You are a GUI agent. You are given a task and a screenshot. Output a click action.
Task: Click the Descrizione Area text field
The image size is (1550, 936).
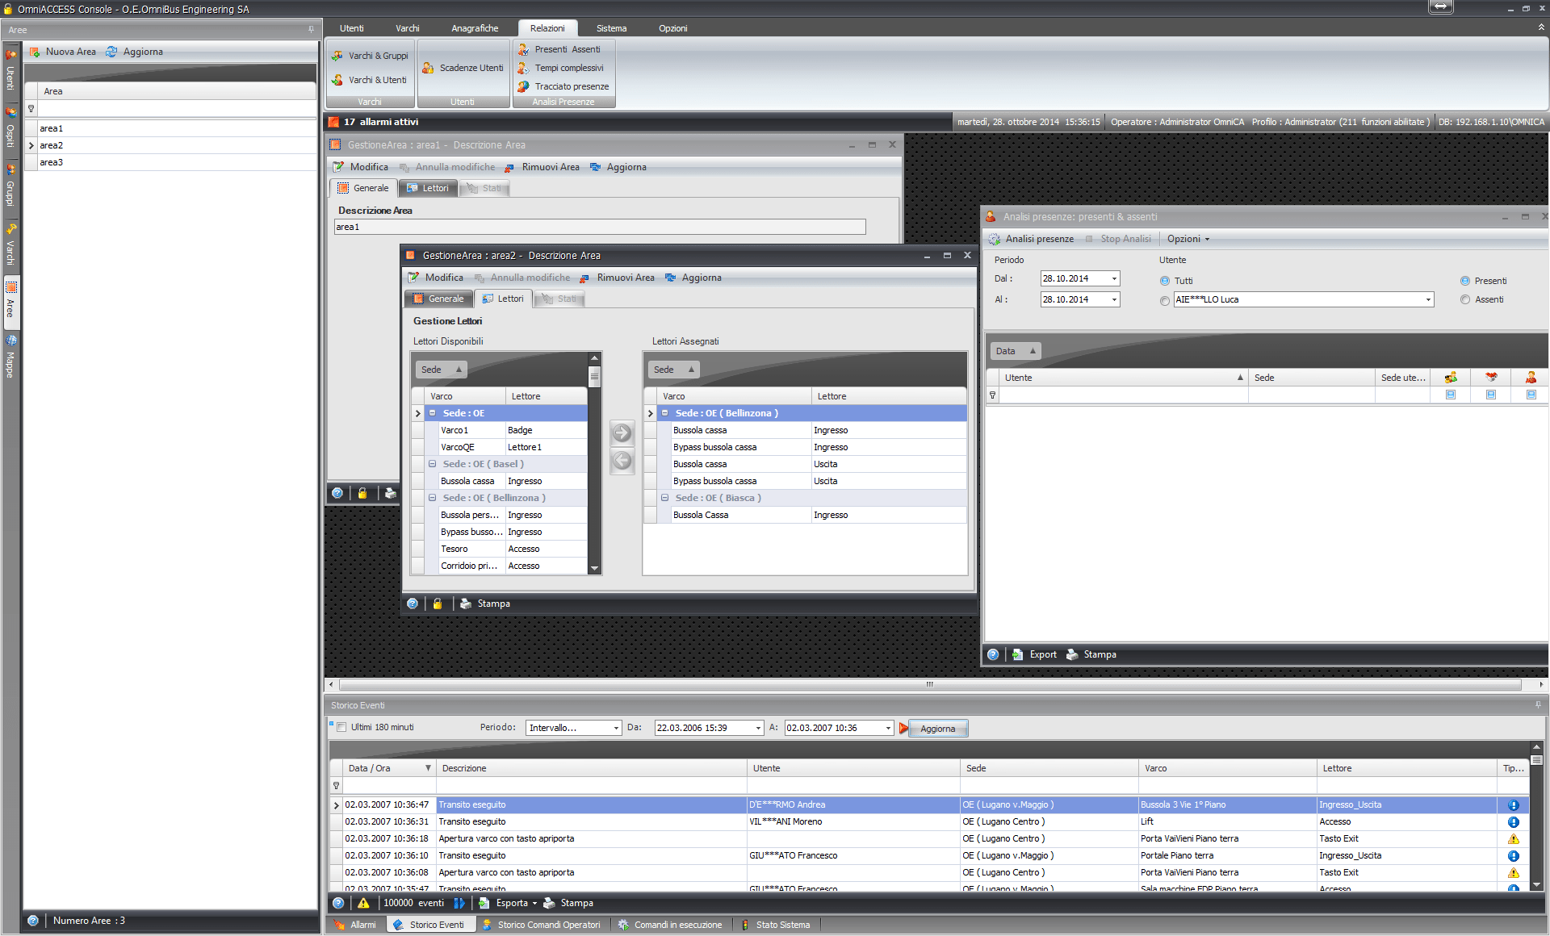point(599,227)
